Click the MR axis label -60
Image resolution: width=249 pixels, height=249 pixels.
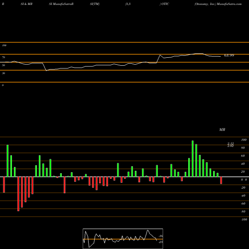coord(243,204)
